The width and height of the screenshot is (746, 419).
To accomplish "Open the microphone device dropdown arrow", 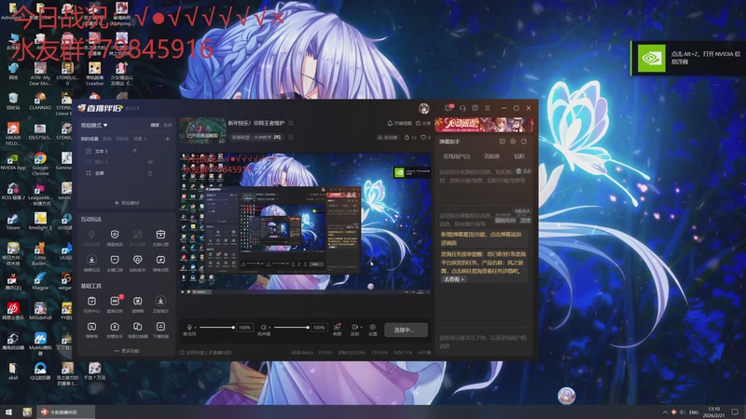I will coord(196,328).
